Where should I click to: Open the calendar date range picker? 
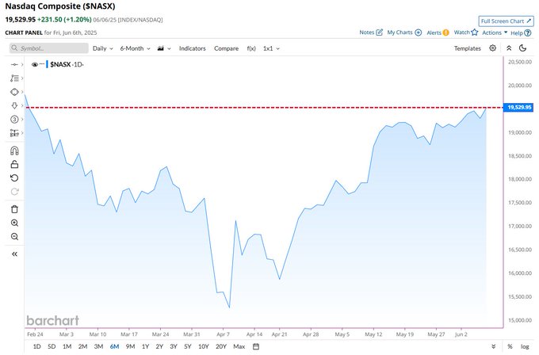[x=256, y=346]
